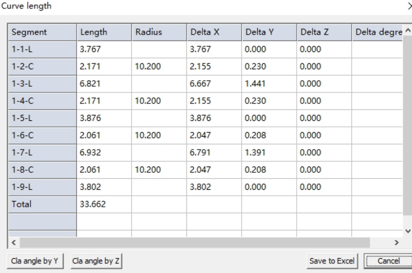Select the Segment column header
The width and height of the screenshot is (412, 273).
42,33
